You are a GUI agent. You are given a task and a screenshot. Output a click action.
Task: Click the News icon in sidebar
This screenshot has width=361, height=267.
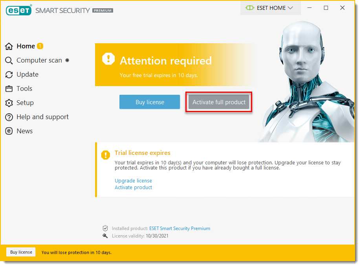pyautogui.click(x=9, y=131)
